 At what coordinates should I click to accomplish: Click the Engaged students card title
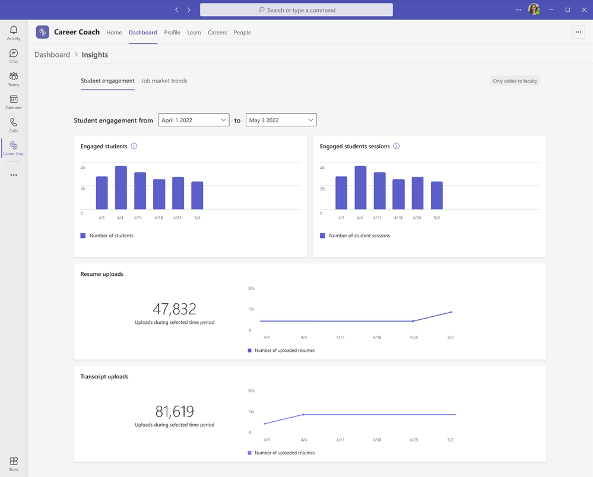(x=104, y=147)
